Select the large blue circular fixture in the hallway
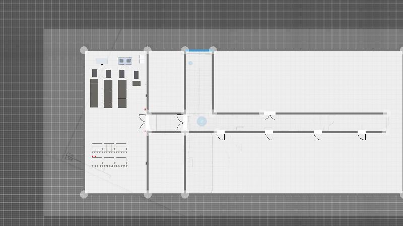The width and height of the screenshot is (403, 226). coord(201,121)
